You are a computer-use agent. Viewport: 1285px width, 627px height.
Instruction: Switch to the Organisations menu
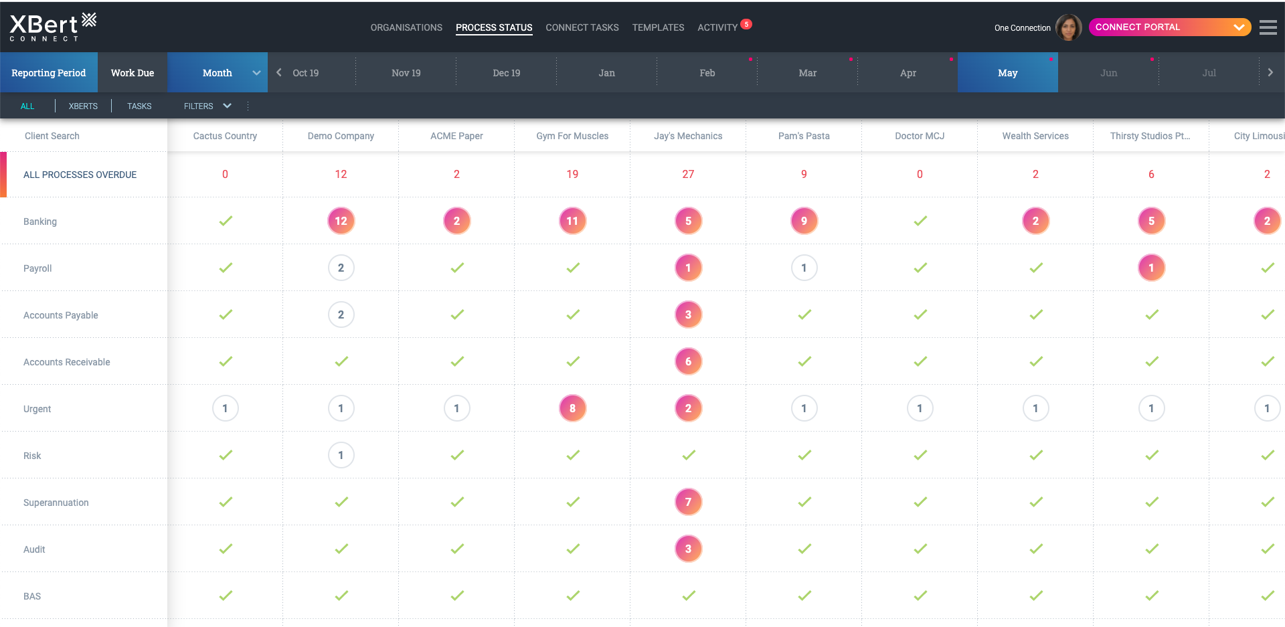[x=406, y=27]
